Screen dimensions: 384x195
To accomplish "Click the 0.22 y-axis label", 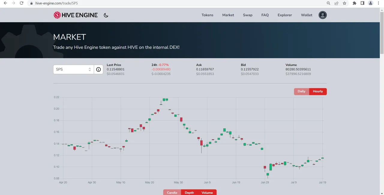I will click(56, 97).
